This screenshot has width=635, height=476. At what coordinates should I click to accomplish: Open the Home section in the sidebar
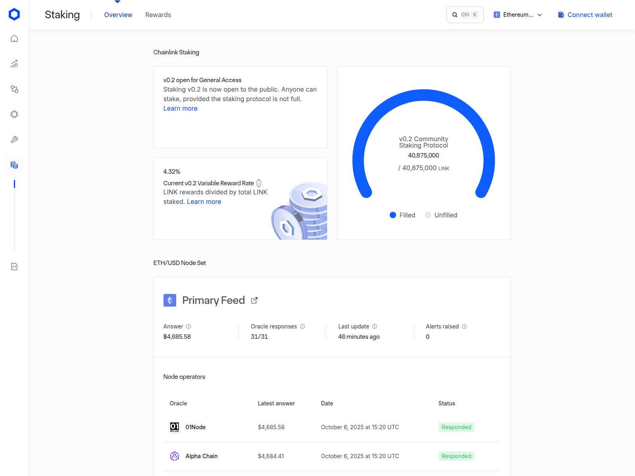click(x=14, y=38)
